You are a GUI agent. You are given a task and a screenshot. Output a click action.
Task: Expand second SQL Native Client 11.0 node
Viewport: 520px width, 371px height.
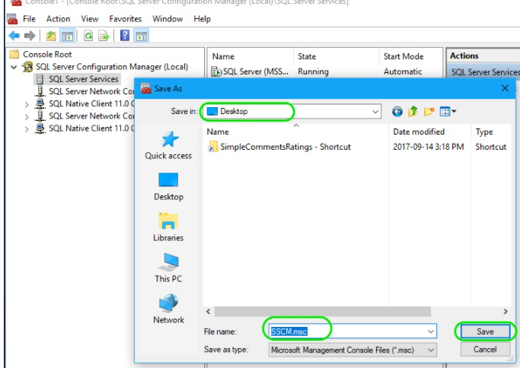27,128
